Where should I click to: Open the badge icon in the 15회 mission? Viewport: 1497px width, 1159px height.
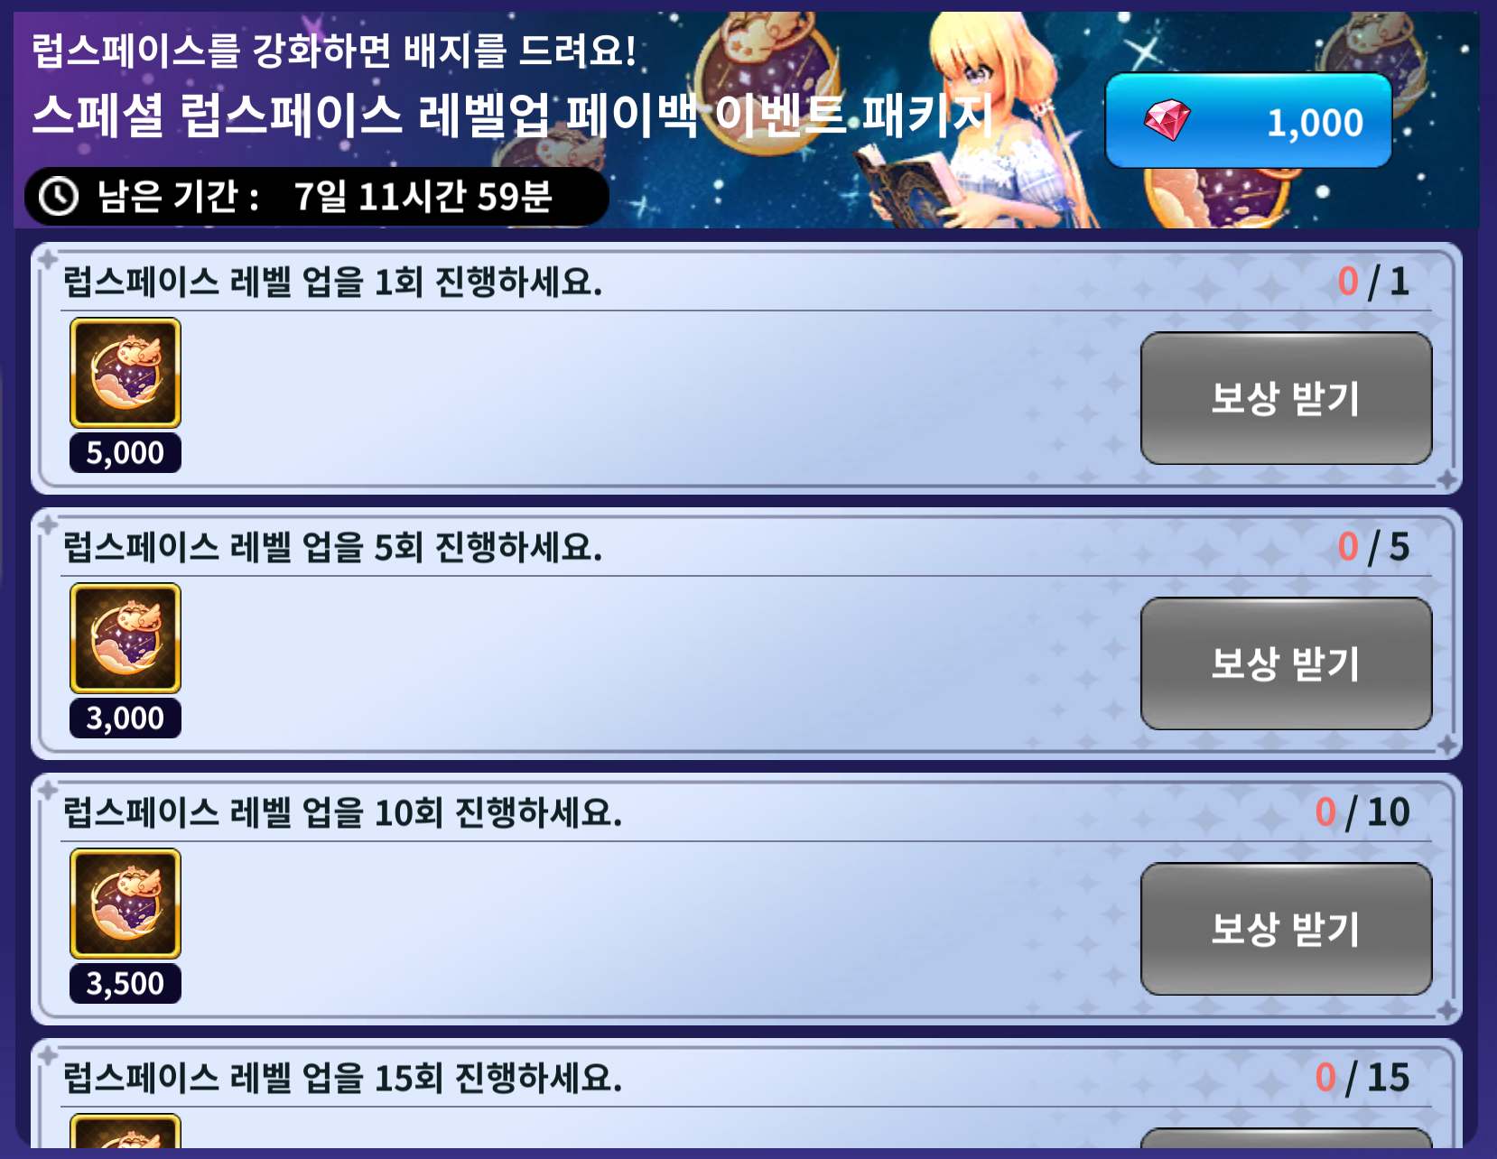coord(126,1131)
